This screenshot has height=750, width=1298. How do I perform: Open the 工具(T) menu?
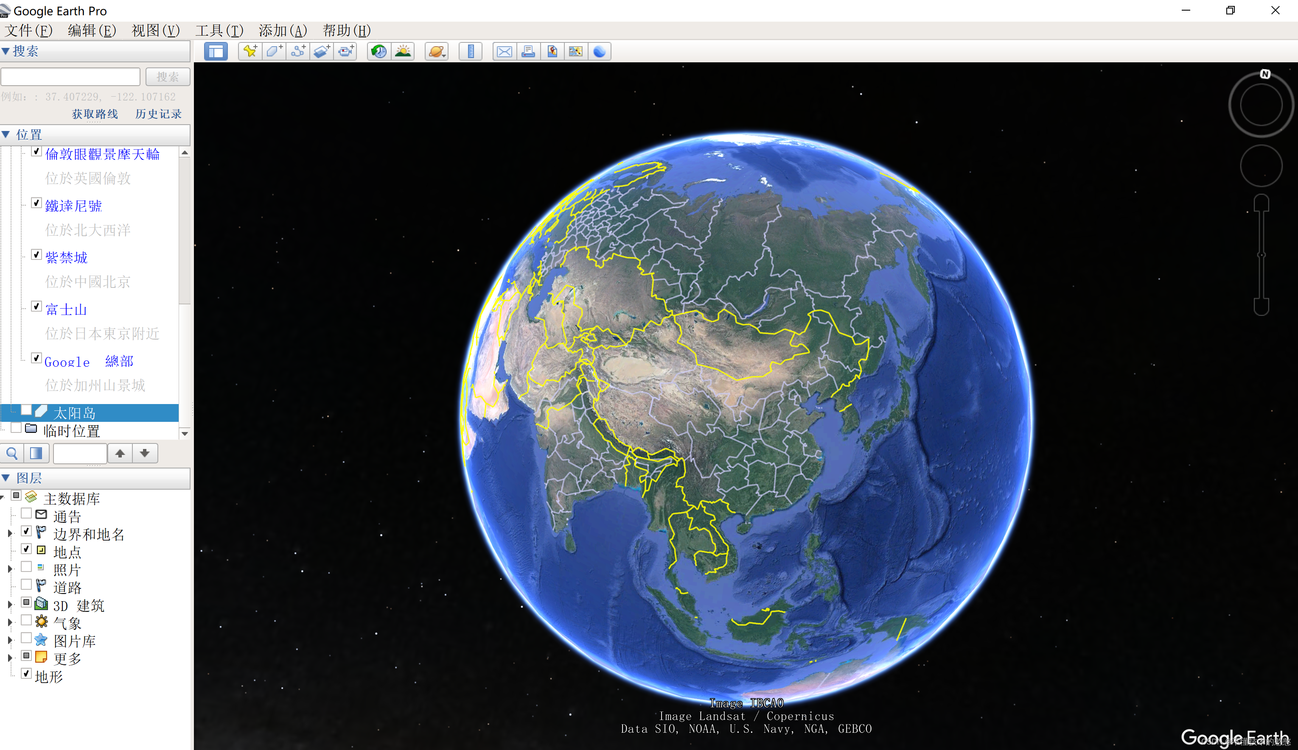coord(219,31)
